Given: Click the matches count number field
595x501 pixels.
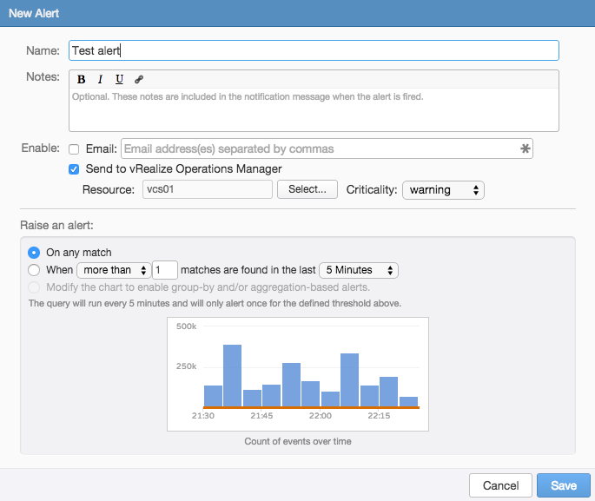Looking at the screenshot, I should click(x=165, y=270).
